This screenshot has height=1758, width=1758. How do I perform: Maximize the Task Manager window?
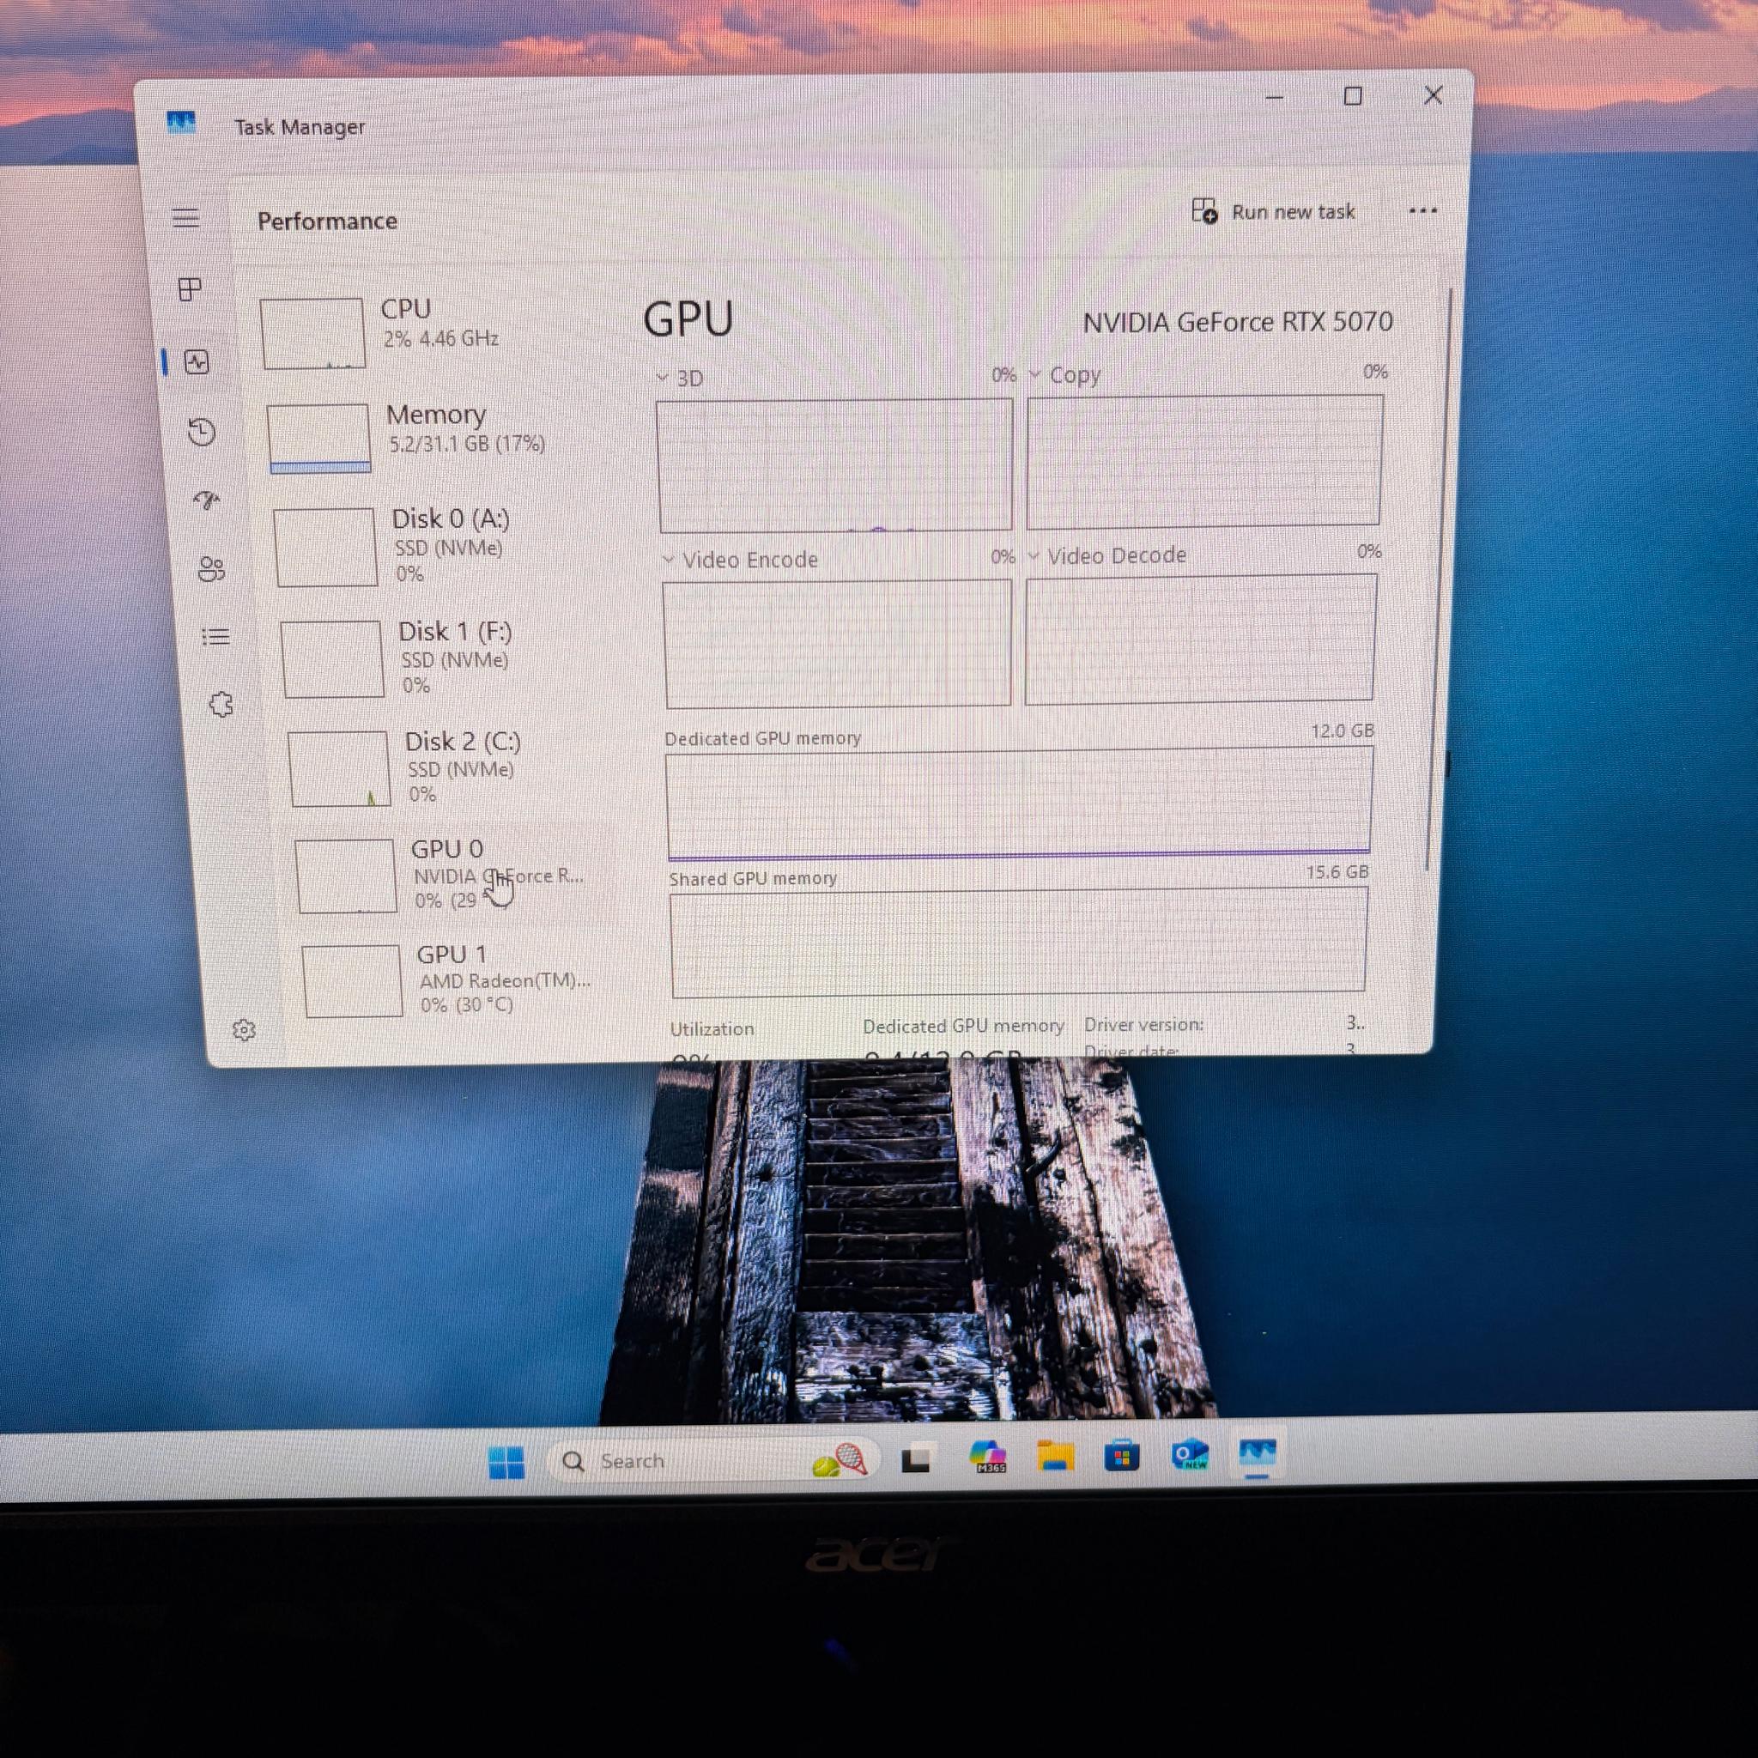click(x=1353, y=95)
